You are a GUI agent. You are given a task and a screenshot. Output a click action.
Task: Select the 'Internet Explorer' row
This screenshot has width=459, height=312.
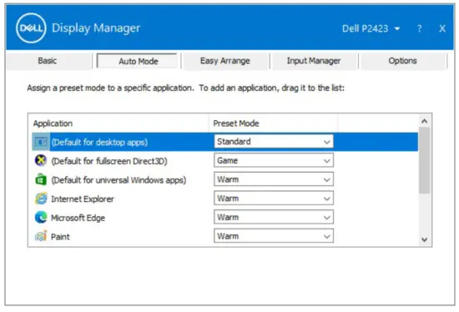pos(224,199)
